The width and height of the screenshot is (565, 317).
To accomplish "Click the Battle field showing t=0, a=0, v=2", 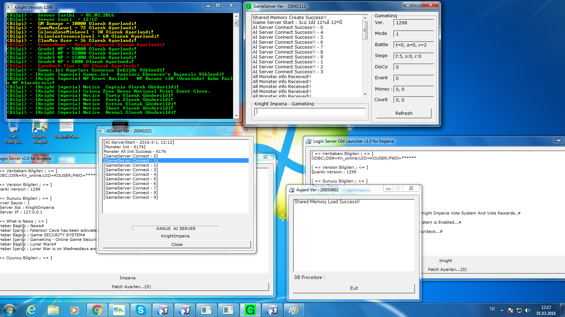I will tap(414, 45).
